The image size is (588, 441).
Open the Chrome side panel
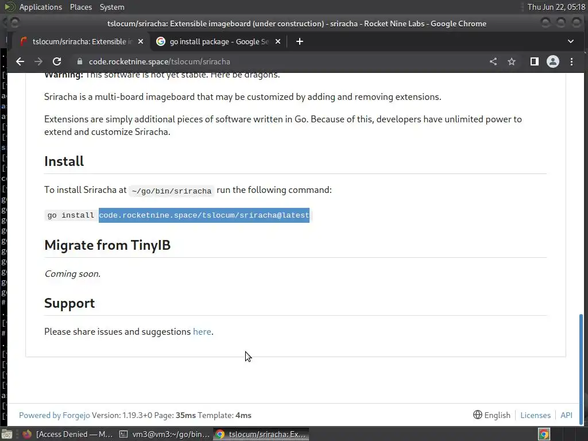pos(535,61)
